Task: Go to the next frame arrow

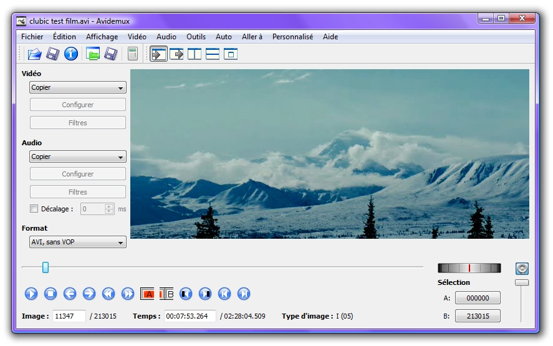Action: pos(89,294)
